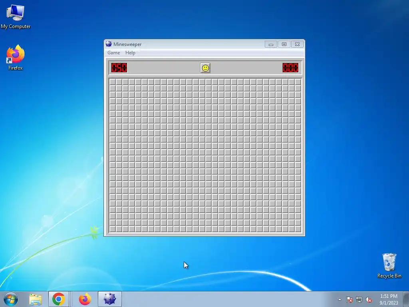The height and width of the screenshot is (307, 409).
Task: Close the Minesweeper window
Action: tap(297, 44)
